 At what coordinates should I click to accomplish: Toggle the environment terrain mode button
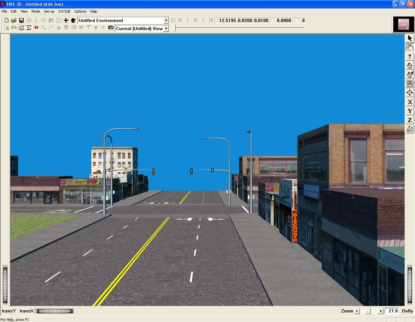click(21, 28)
